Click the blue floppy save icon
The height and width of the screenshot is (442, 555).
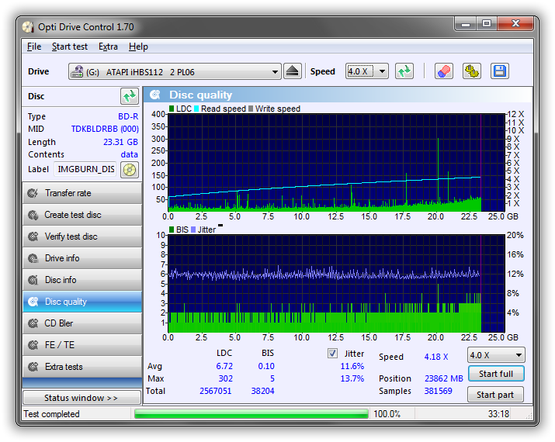pyautogui.click(x=500, y=71)
